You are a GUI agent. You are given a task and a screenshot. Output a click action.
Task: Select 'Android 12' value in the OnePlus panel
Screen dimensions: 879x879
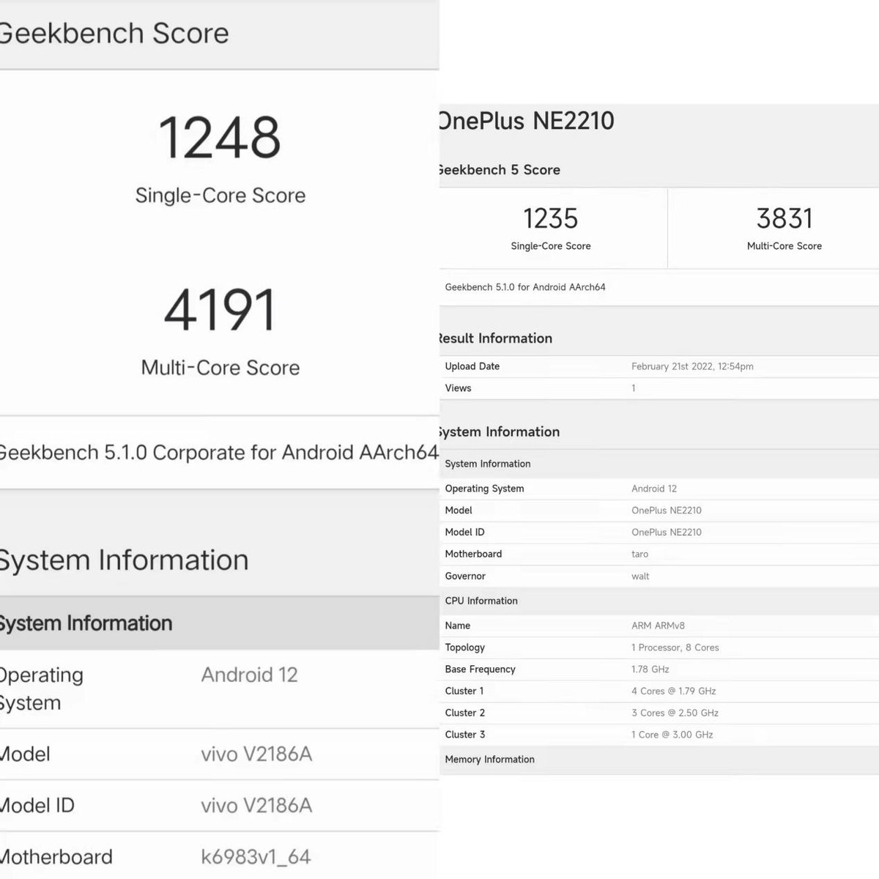[654, 489]
